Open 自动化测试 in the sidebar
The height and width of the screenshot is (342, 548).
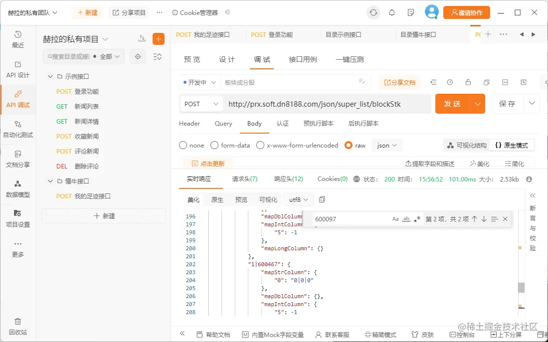18,129
